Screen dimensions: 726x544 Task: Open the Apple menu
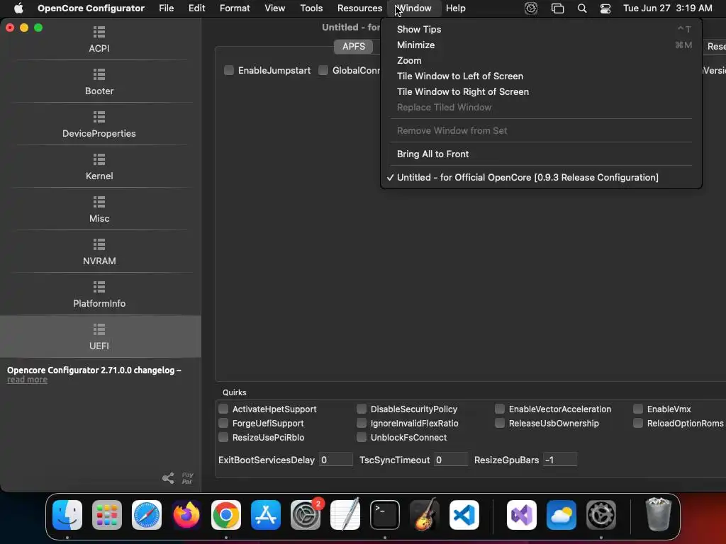[18, 8]
